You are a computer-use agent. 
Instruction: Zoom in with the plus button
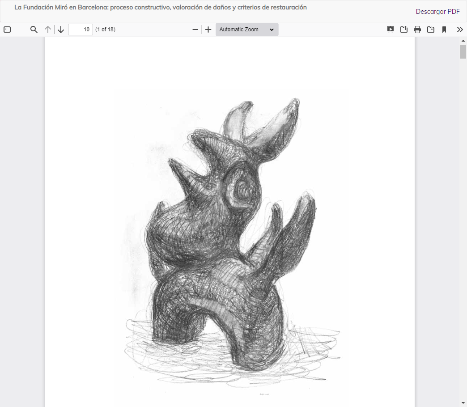tap(208, 30)
